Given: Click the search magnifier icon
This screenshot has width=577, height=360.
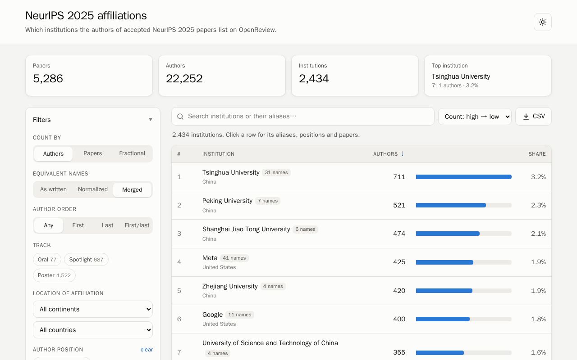Looking at the screenshot, I should click(x=180, y=117).
